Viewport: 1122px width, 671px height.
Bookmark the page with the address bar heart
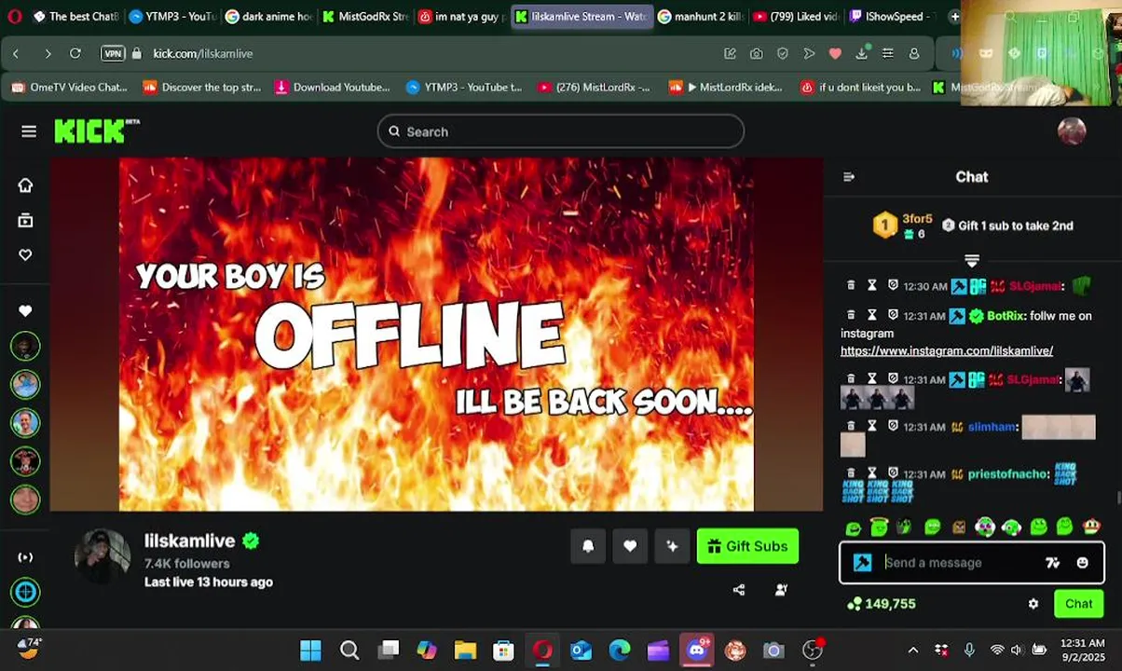pos(835,53)
